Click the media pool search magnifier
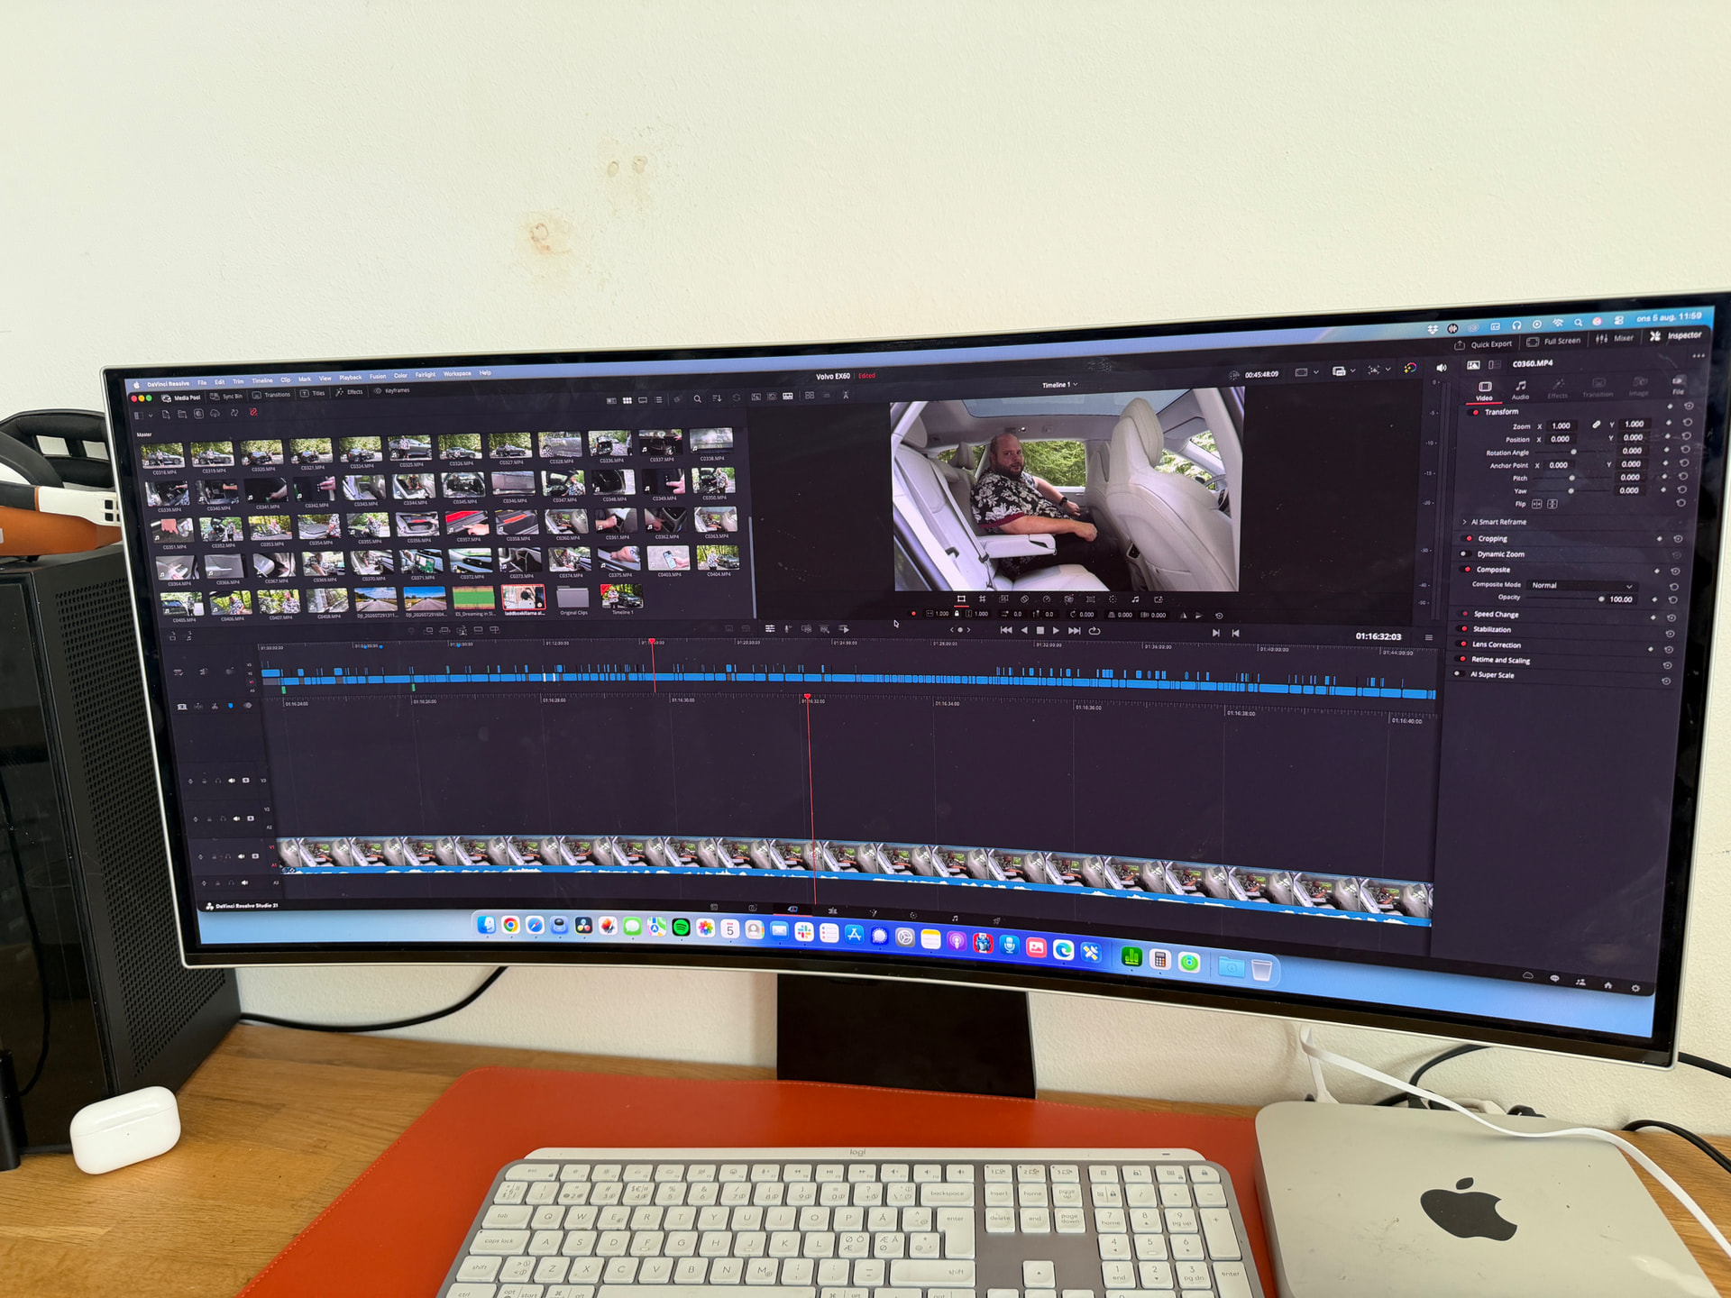The width and height of the screenshot is (1731, 1298). point(697,398)
